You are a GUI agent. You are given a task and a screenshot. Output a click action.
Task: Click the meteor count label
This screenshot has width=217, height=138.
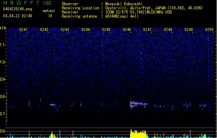click(49, 11)
